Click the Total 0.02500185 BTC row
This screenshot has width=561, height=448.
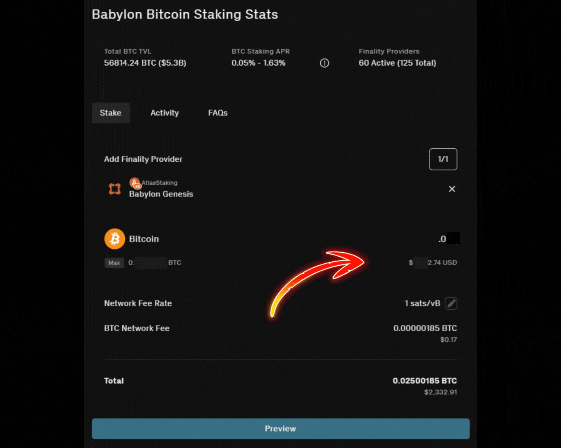424,381
